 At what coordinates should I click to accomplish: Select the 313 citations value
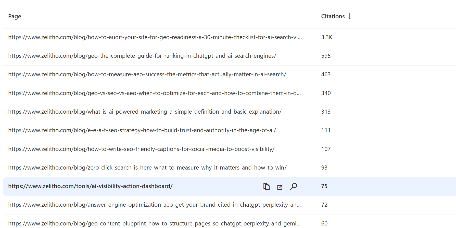326,112
